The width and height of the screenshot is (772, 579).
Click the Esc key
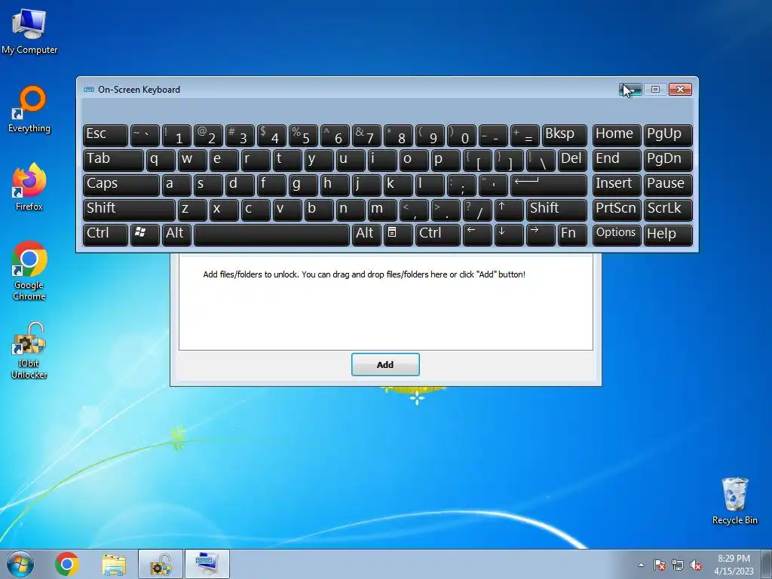click(x=106, y=135)
